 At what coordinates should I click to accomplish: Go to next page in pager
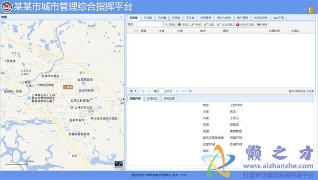coord(178,91)
